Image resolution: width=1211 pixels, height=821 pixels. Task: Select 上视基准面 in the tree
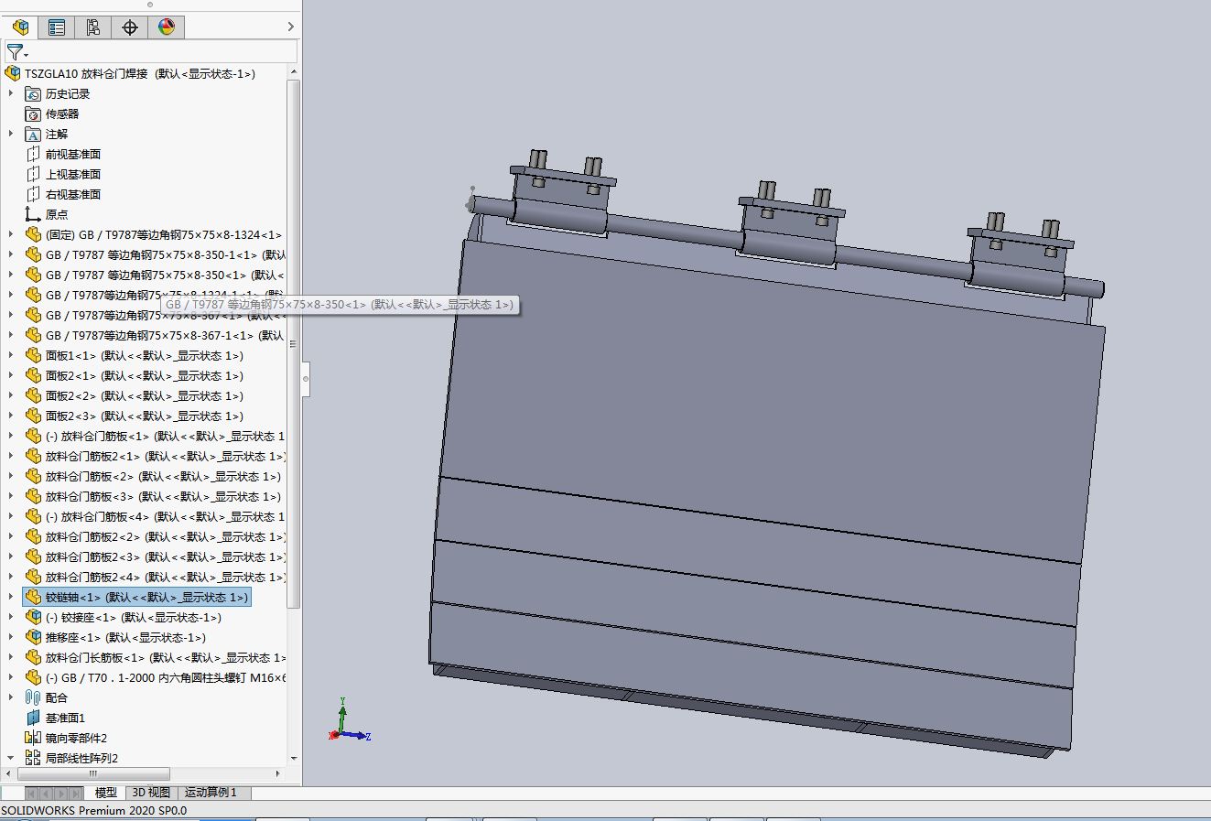[73, 175]
